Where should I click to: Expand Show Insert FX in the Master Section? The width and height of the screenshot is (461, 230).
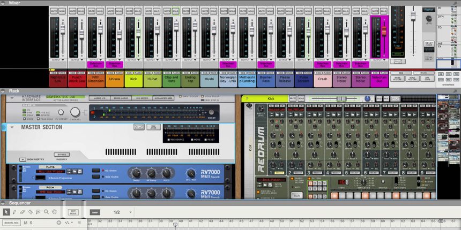(x=23, y=159)
